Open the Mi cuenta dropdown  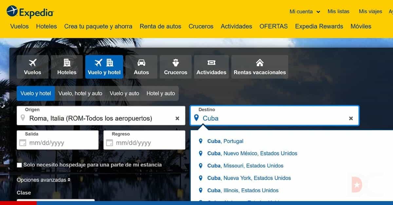click(305, 11)
